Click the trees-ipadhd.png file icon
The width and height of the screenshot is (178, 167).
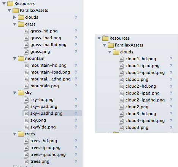point(26,154)
